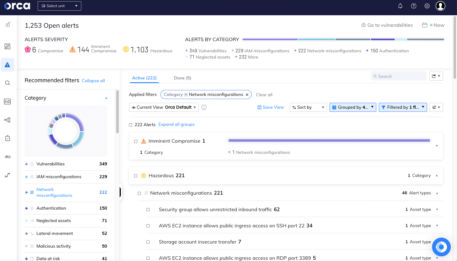Check the Security group unrestricted inbound traffic row
The image size is (457, 261).
tap(148, 209)
